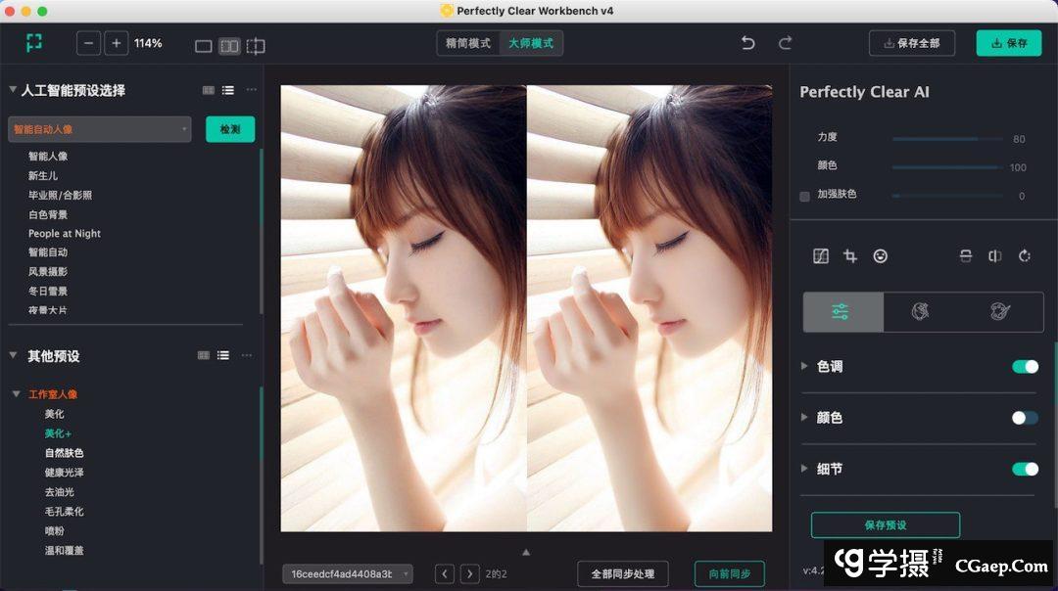
Task: Click the undo arrow icon
Action: coord(748,43)
